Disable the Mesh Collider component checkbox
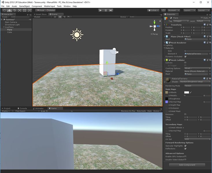Screen dimensions: 212x173 (169, 60)
